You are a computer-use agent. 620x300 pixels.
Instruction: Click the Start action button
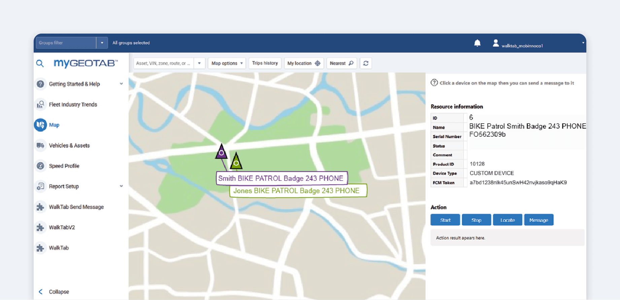coord(445,220)
